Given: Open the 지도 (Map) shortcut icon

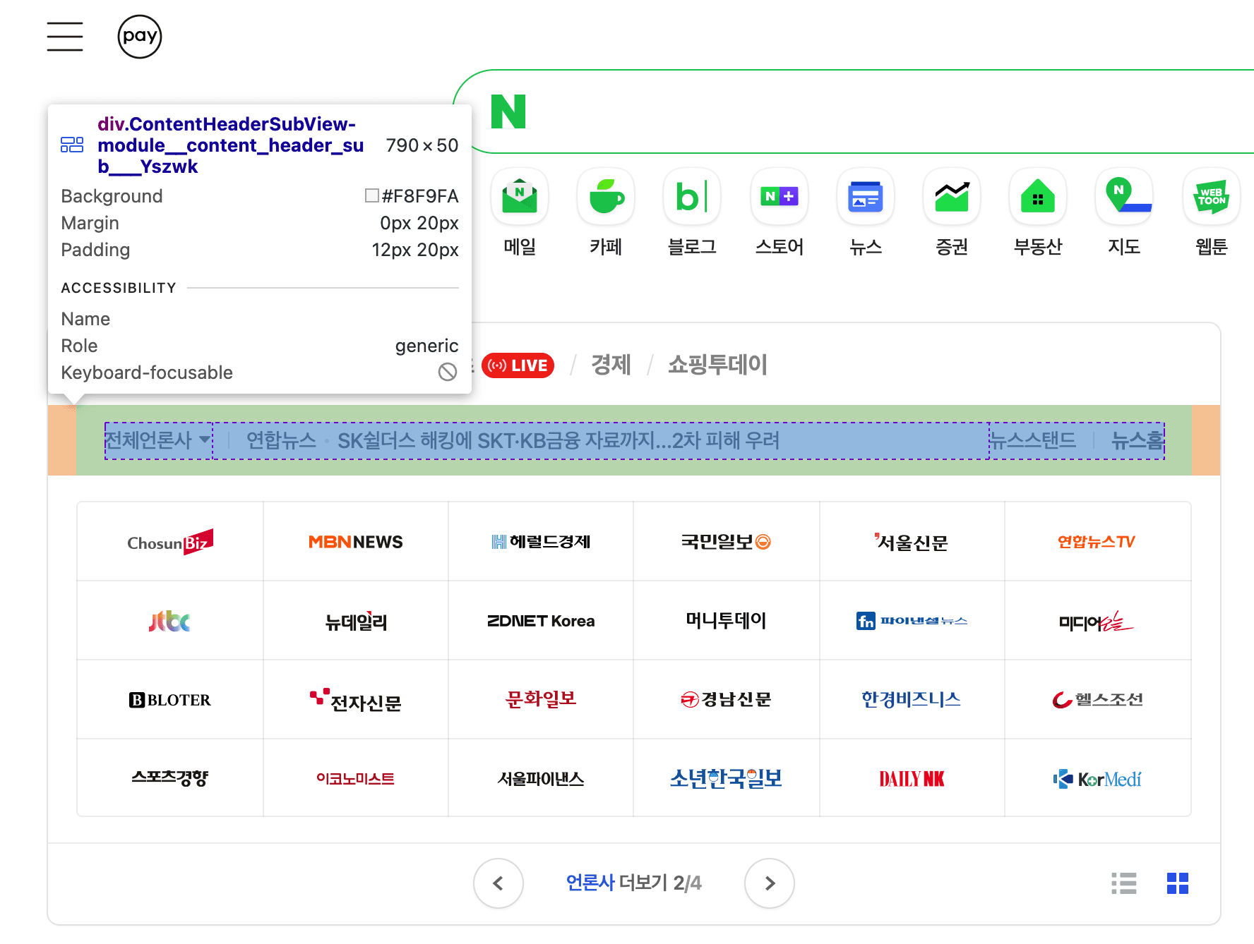Looking at the screenshot, I should (1124, 196).
